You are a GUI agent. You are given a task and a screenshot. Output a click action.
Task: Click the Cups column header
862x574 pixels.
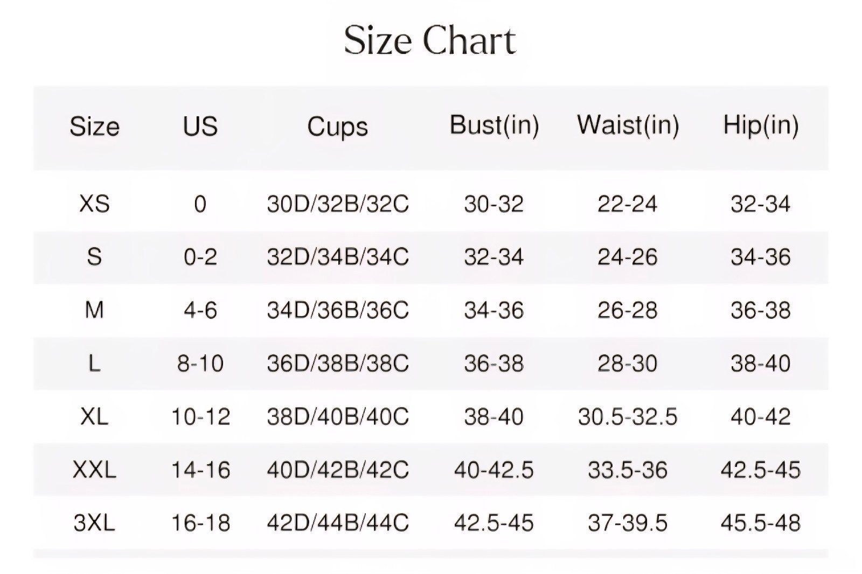(338, 128)
